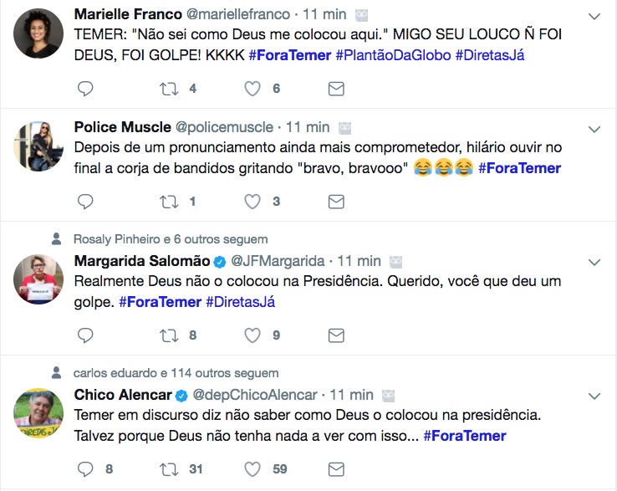
Task: Like Margarida Salomão's tweet
Action: point(252,335)
